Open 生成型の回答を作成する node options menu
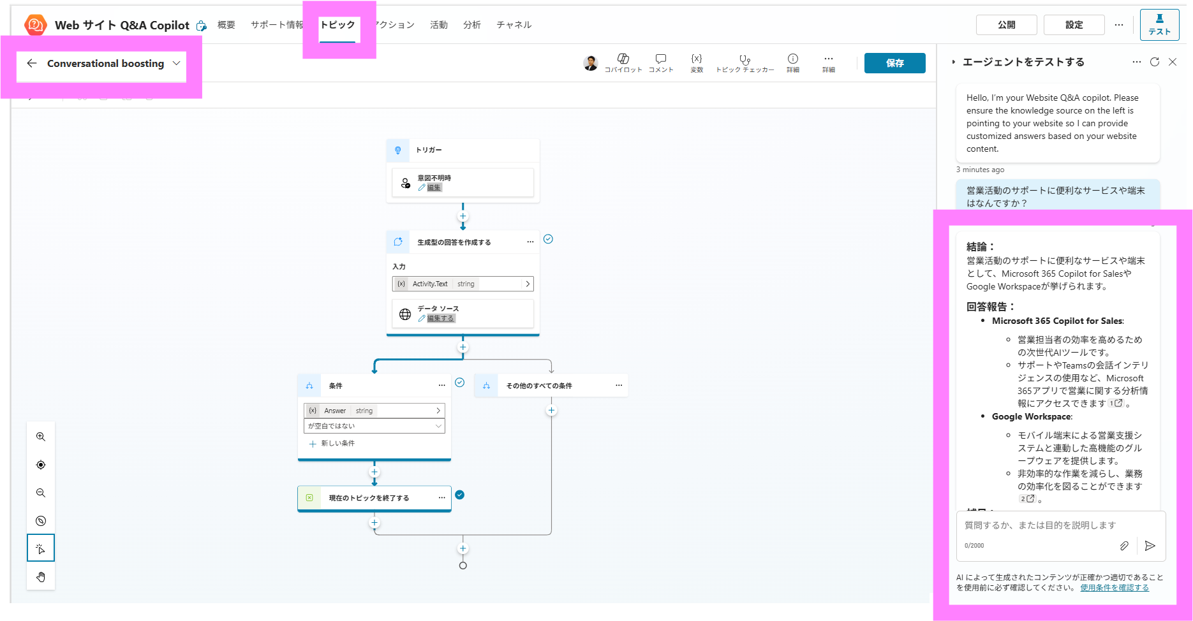This screenshot has width=1193, height=621. pyautogui.click(x=530, y=242)
